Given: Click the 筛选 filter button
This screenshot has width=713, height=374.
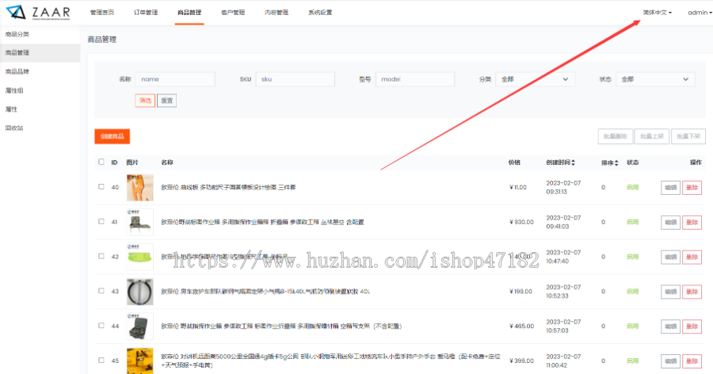Looking at the screenshot, I should pos(145,101).
